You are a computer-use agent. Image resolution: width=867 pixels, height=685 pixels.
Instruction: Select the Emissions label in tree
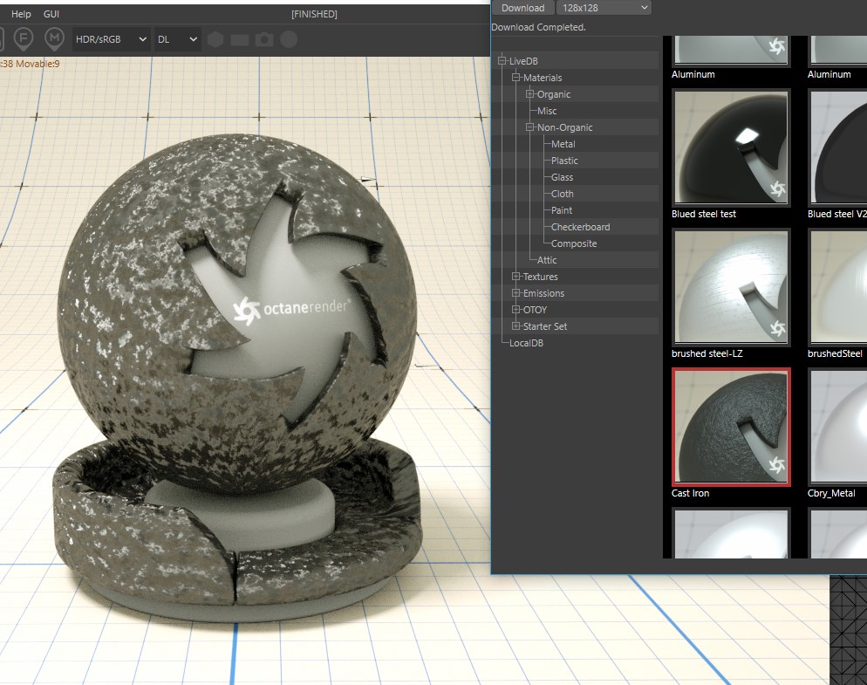click(543, 293)
